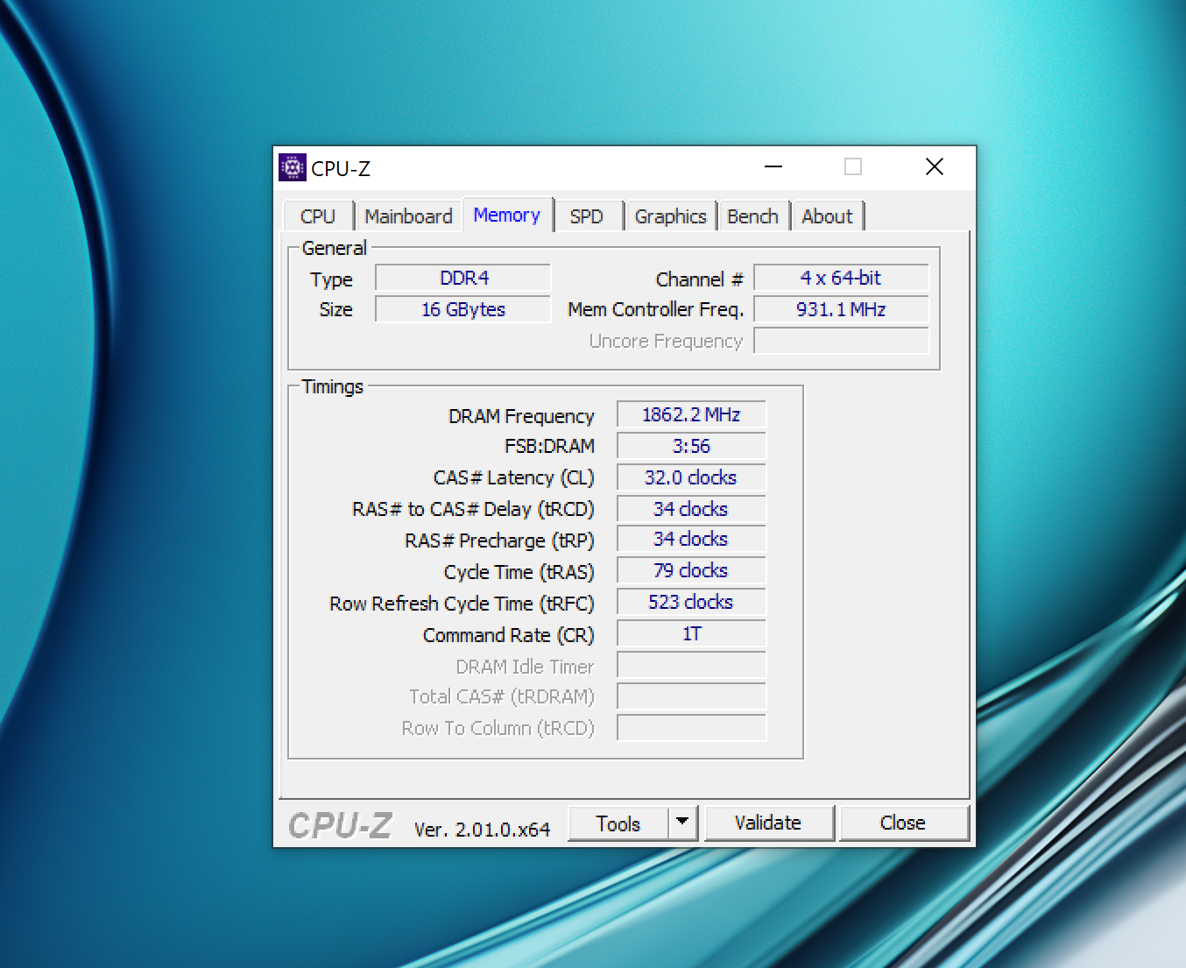
Task: Click the empty Total CAS# (tRDRAM) field
Action: coord(691,696)
